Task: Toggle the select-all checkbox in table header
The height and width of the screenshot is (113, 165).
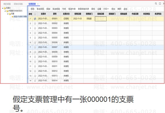Action: pyautogui.click(x=35, y=14)
